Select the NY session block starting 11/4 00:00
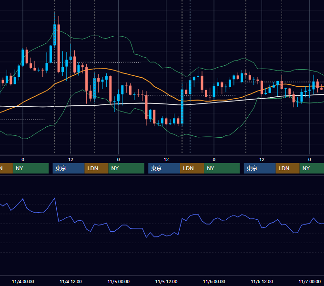The image size is (324, 286). 30,168
